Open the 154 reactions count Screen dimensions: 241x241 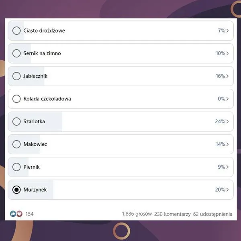[x=29, y=214]
